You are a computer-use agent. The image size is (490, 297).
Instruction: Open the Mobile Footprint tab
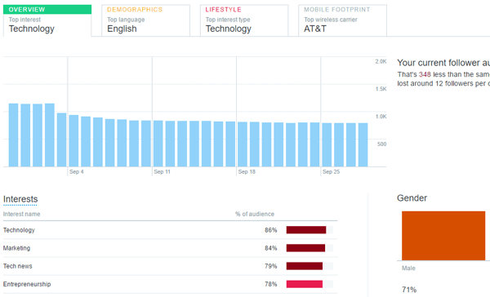(342, 20)
